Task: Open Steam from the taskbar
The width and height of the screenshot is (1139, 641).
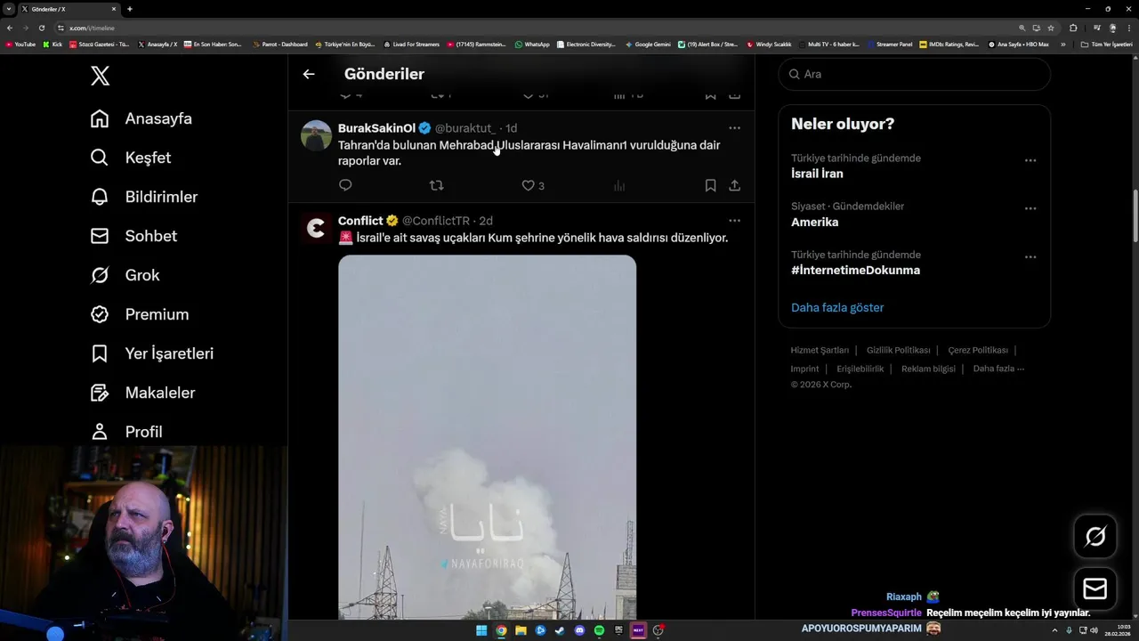Action: [x=560, y=630]
